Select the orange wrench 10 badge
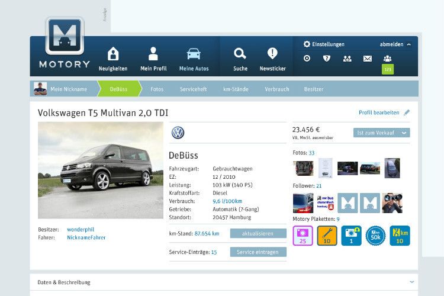This screenshot has height=296, width=444. click(x=327, y=236)
